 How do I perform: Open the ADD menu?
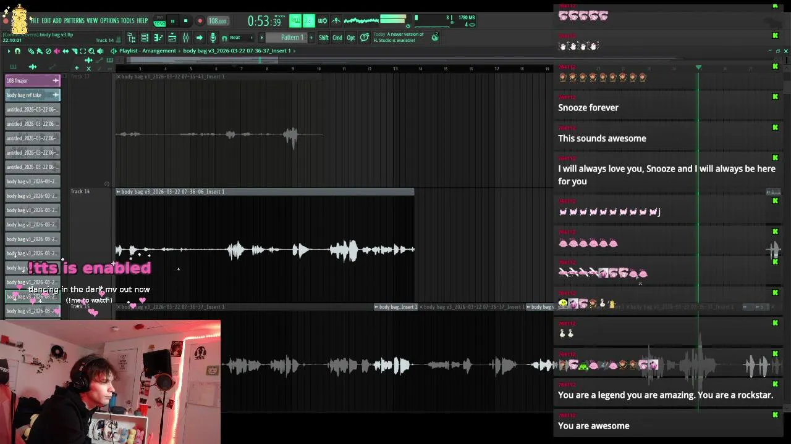tap(57, 20)
